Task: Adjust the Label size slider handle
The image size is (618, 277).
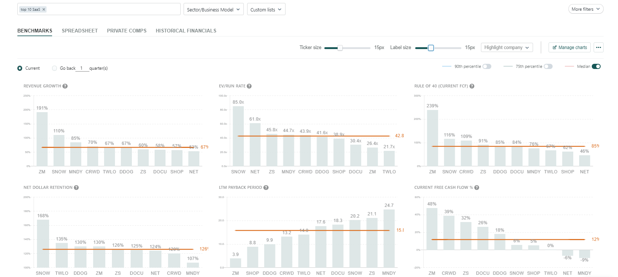Action: point(431,48)
